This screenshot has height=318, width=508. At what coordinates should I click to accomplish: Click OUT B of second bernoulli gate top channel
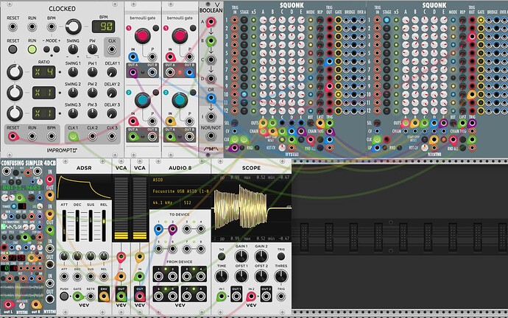(x=189, y=72)
